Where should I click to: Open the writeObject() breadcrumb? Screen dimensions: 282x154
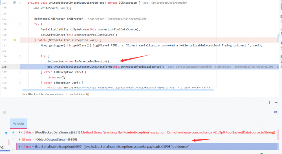point(79,94)
